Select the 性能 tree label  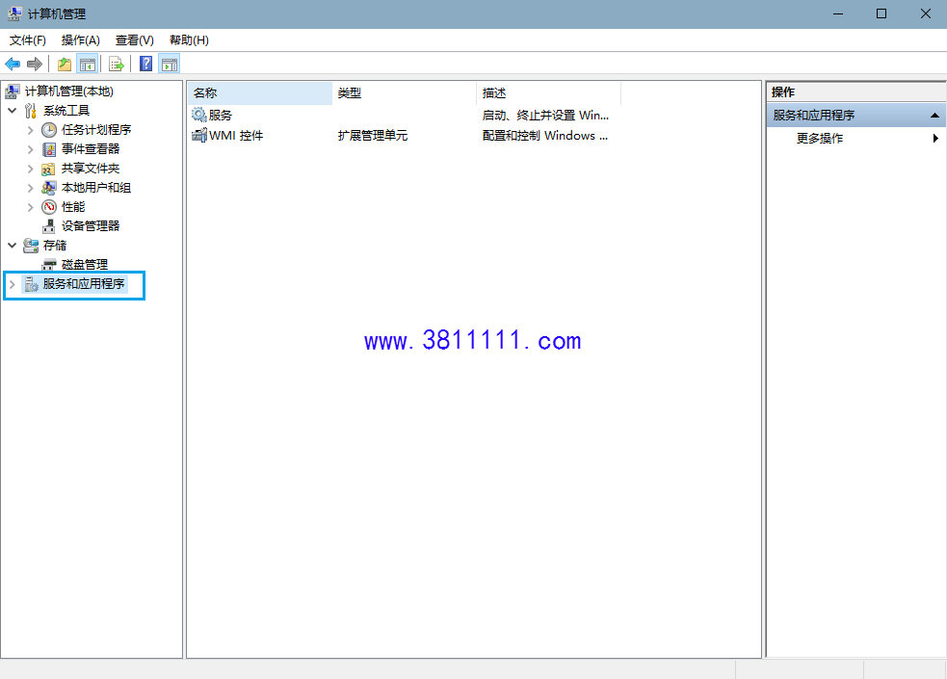point(73,207)
